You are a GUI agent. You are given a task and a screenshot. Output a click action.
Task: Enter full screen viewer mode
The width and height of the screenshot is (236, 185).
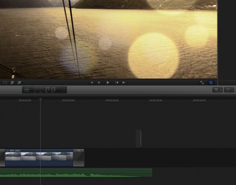click(x=202, y=82)
